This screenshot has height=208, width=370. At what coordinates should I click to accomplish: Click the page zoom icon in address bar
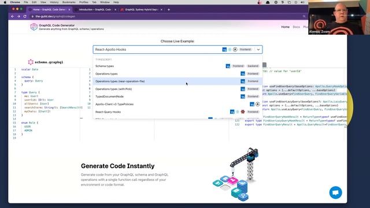point(304,17)
